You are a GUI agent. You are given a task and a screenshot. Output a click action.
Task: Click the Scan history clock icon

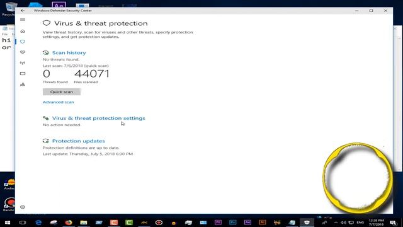click(x=46, y=53)
